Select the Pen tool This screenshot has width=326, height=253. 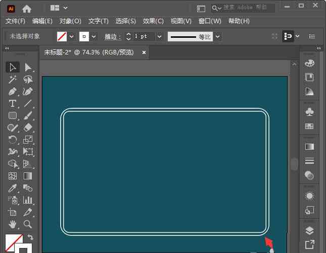[x=13, y=91]
